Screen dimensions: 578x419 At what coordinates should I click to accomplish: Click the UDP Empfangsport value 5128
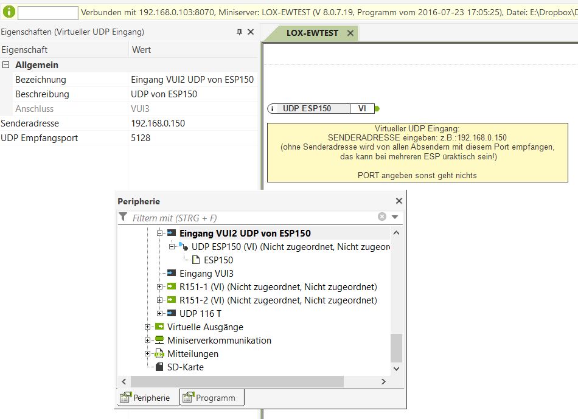click(141, 138)
